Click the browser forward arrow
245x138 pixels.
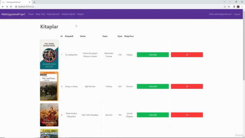click(7, 7)
